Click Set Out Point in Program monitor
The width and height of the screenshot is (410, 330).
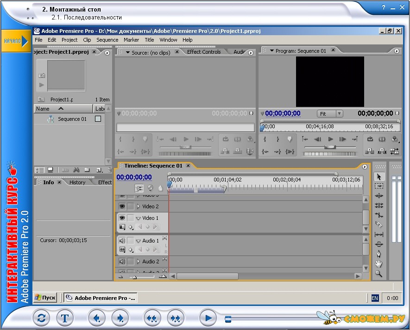click(x=278, y=139)
